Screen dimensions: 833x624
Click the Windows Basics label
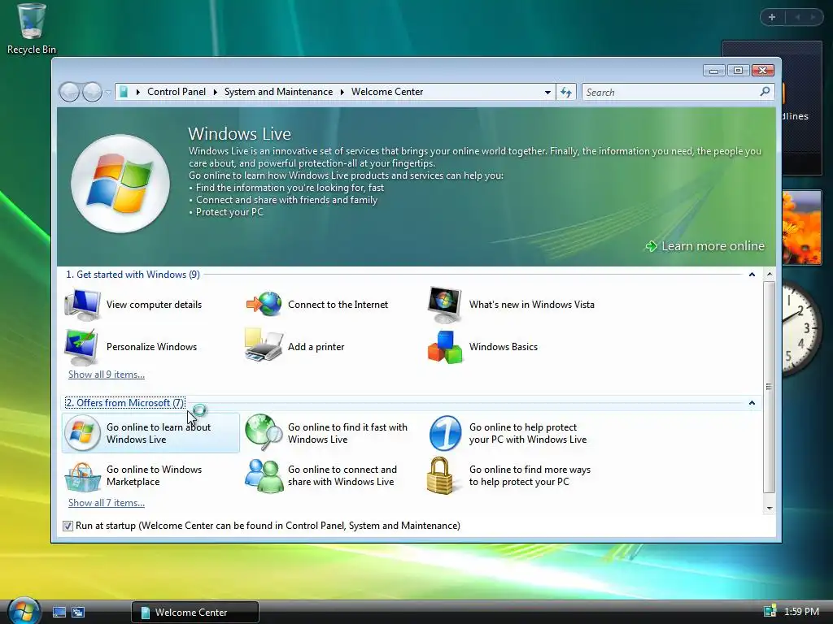coord(503,347)
